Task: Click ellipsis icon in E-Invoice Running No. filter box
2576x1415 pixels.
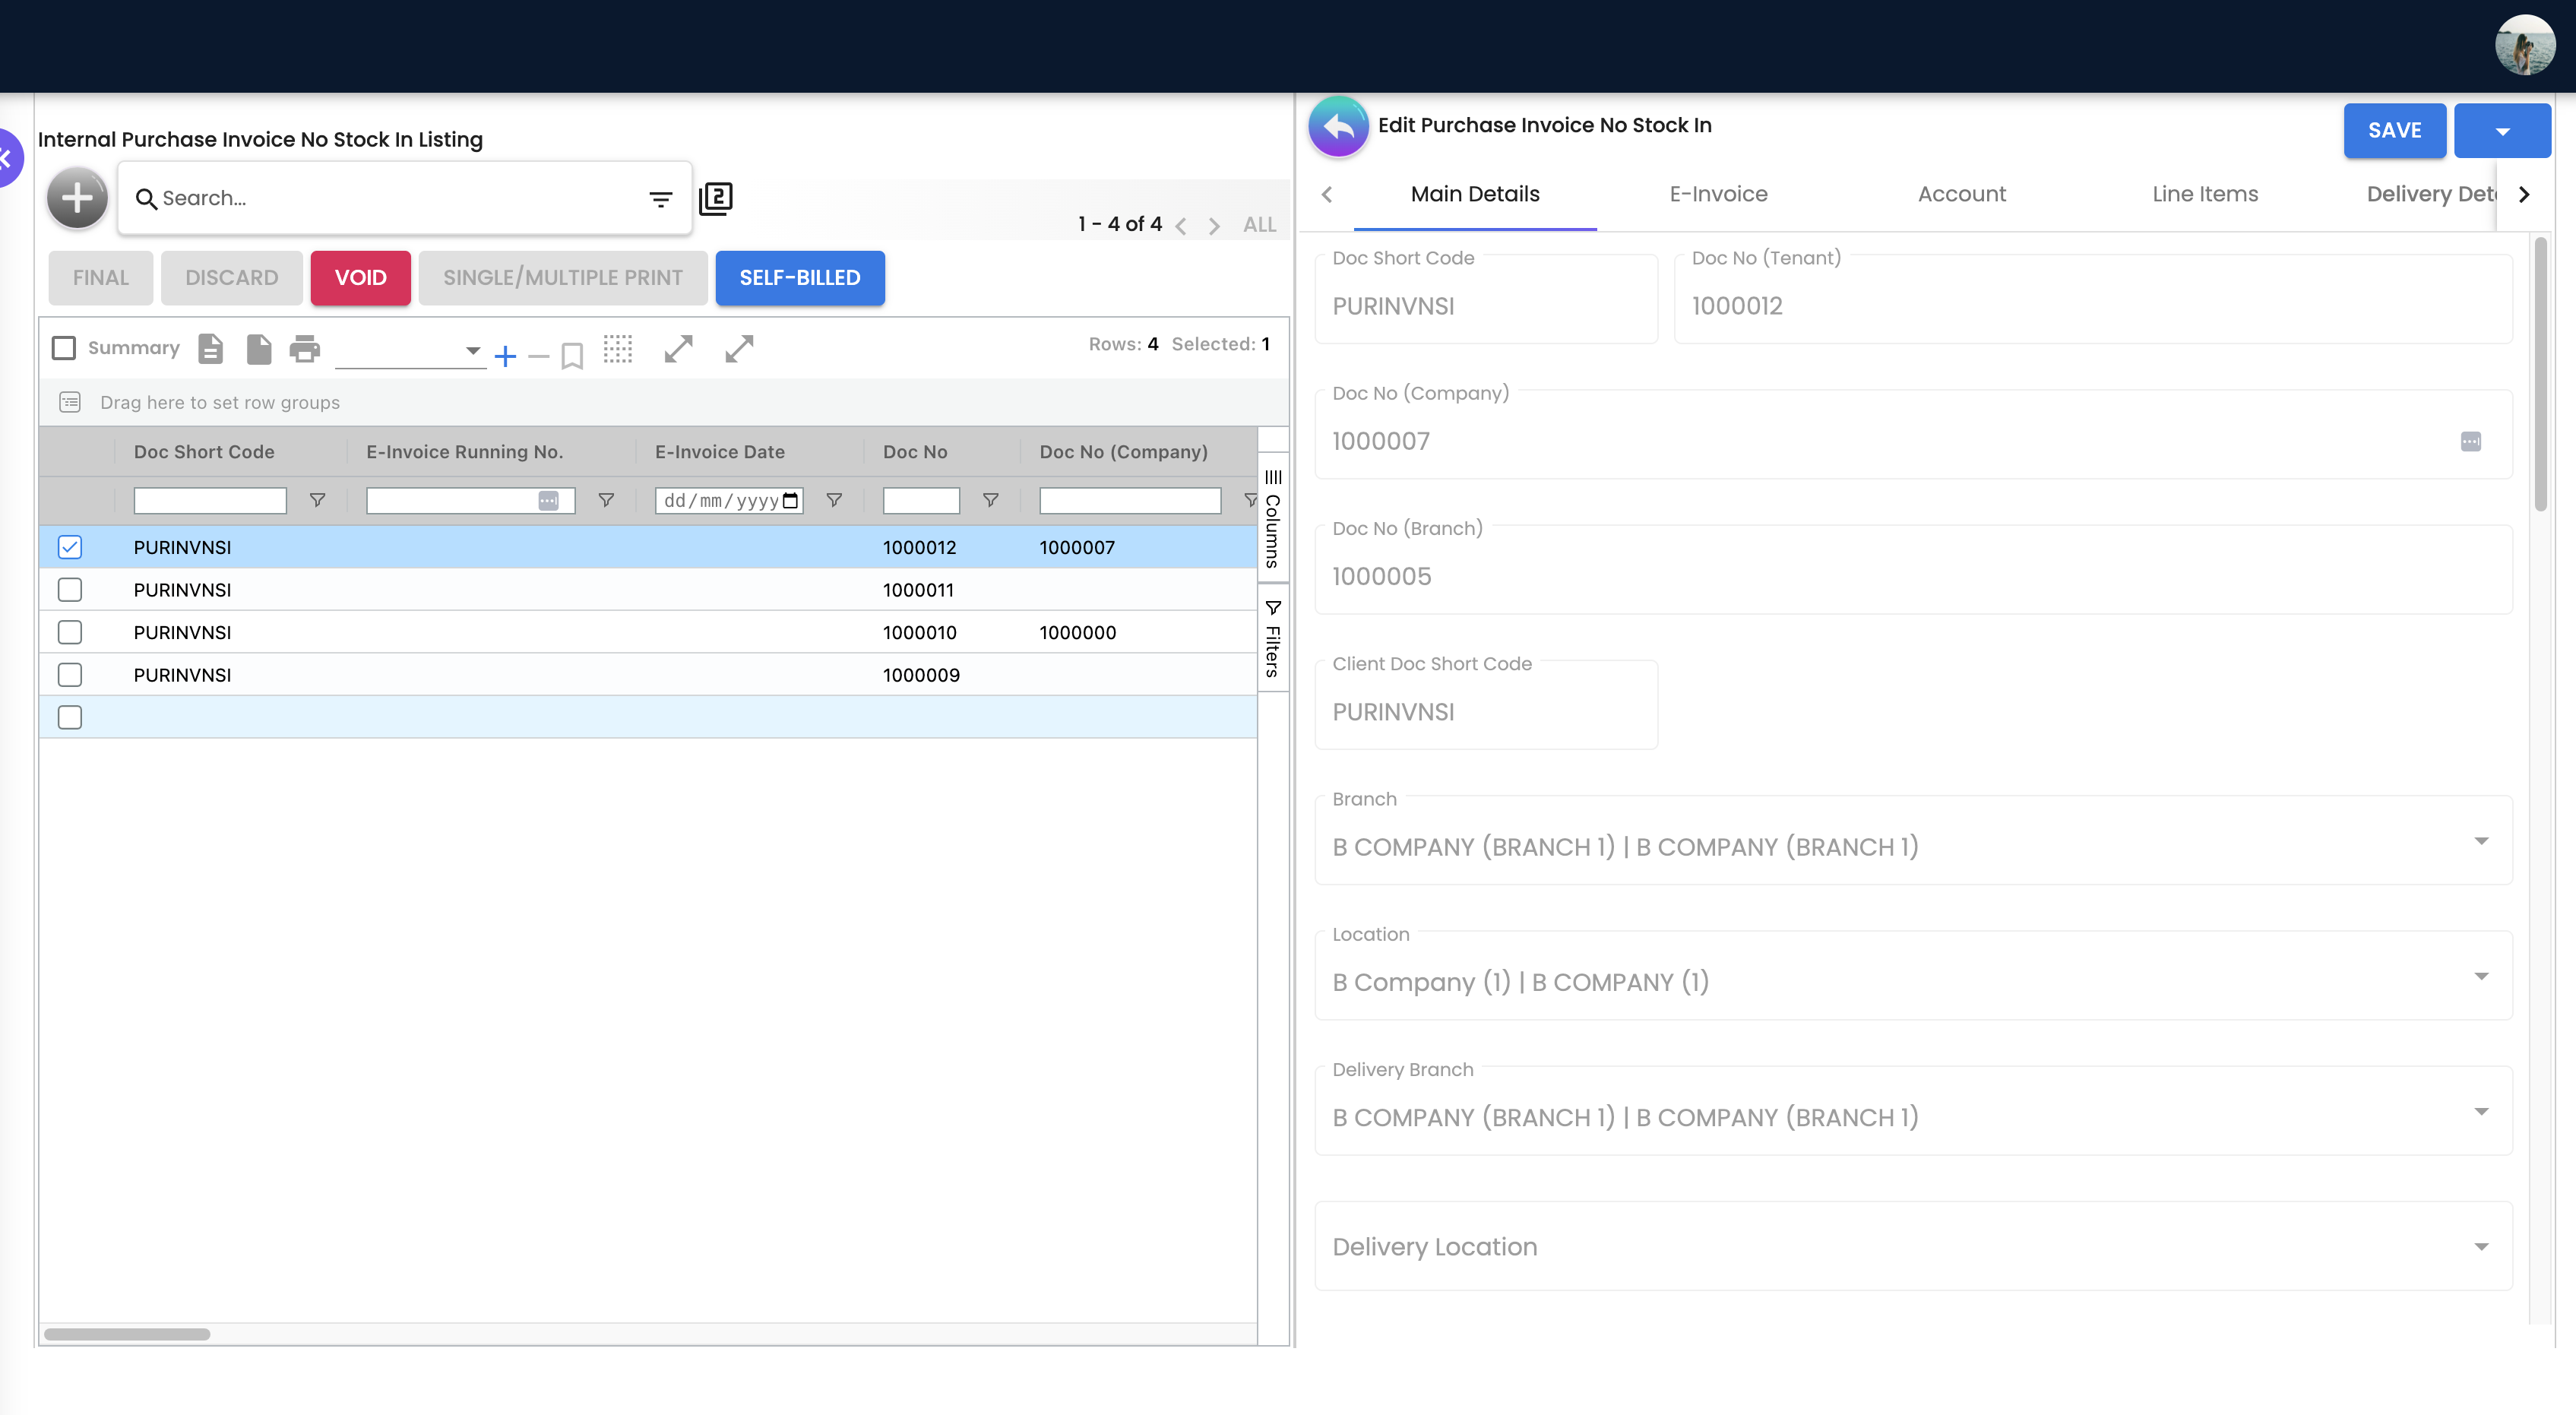Action: tap(548, 500)
